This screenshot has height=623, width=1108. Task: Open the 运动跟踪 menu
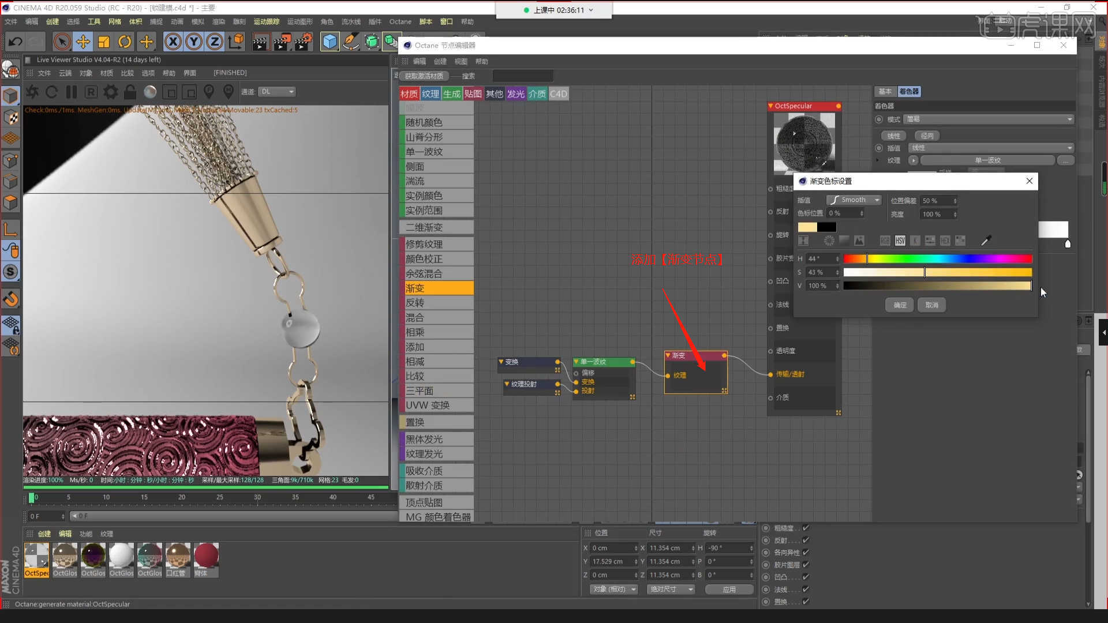267,22
